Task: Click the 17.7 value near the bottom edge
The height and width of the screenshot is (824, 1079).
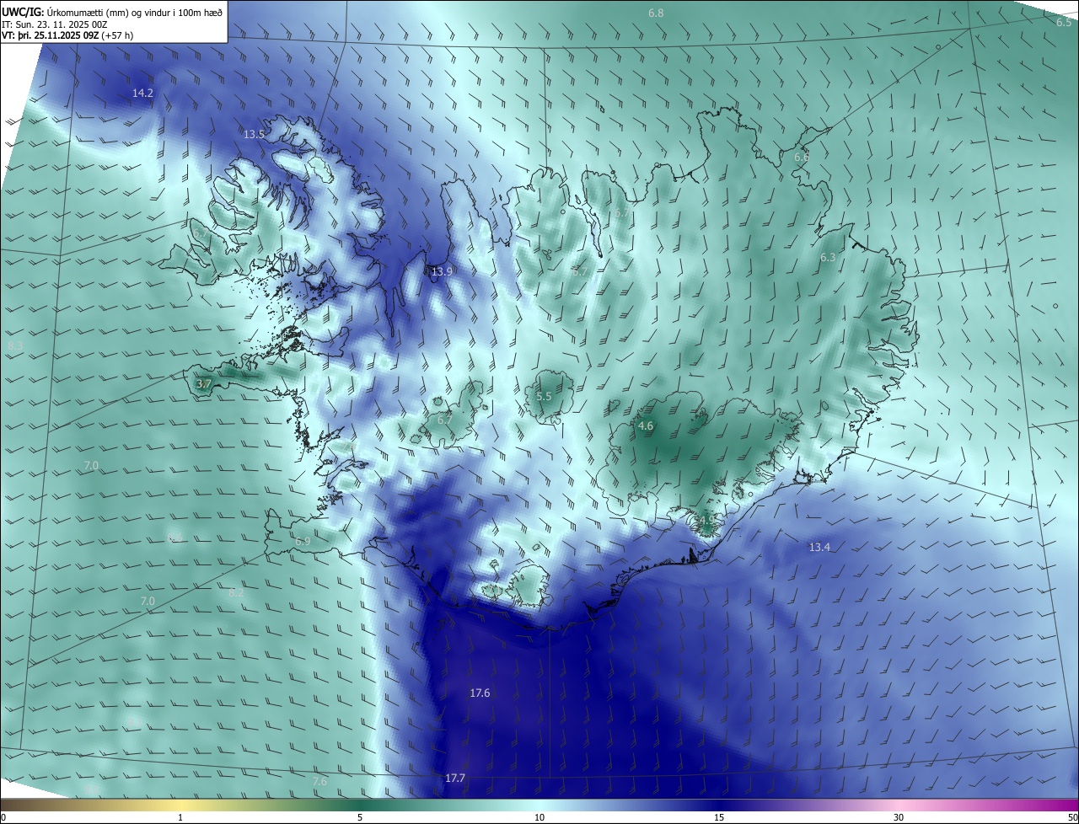Action: tap(454, 779)
